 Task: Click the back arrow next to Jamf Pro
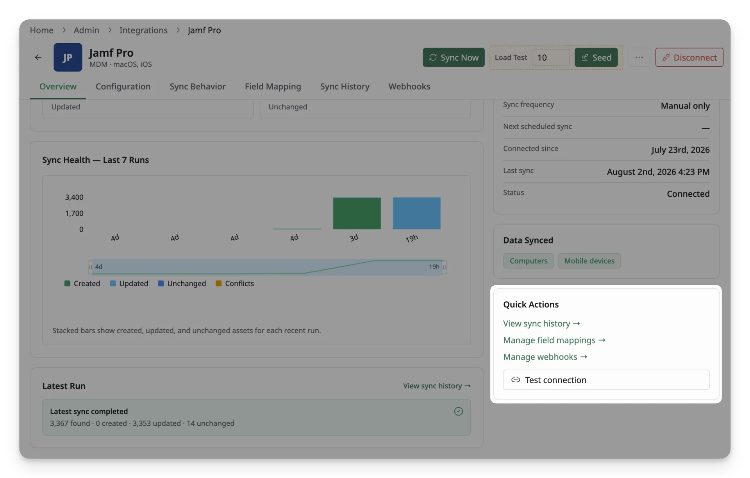(38, 57)
